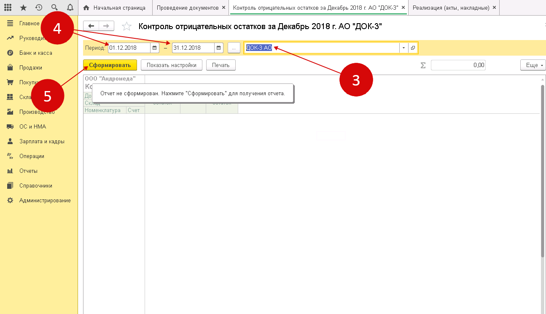The height and width of the screenshot is (314, 546).
Task: Open the global search tool
Action: pyautogui.click(x=54, y=7)
